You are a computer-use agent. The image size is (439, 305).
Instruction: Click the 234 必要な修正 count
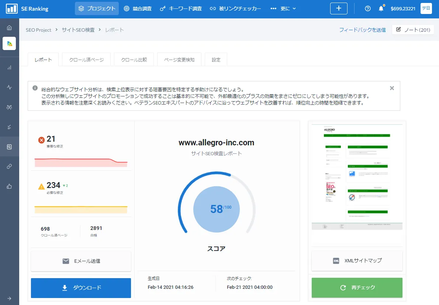pyautogui.click(x=53, y=185)
